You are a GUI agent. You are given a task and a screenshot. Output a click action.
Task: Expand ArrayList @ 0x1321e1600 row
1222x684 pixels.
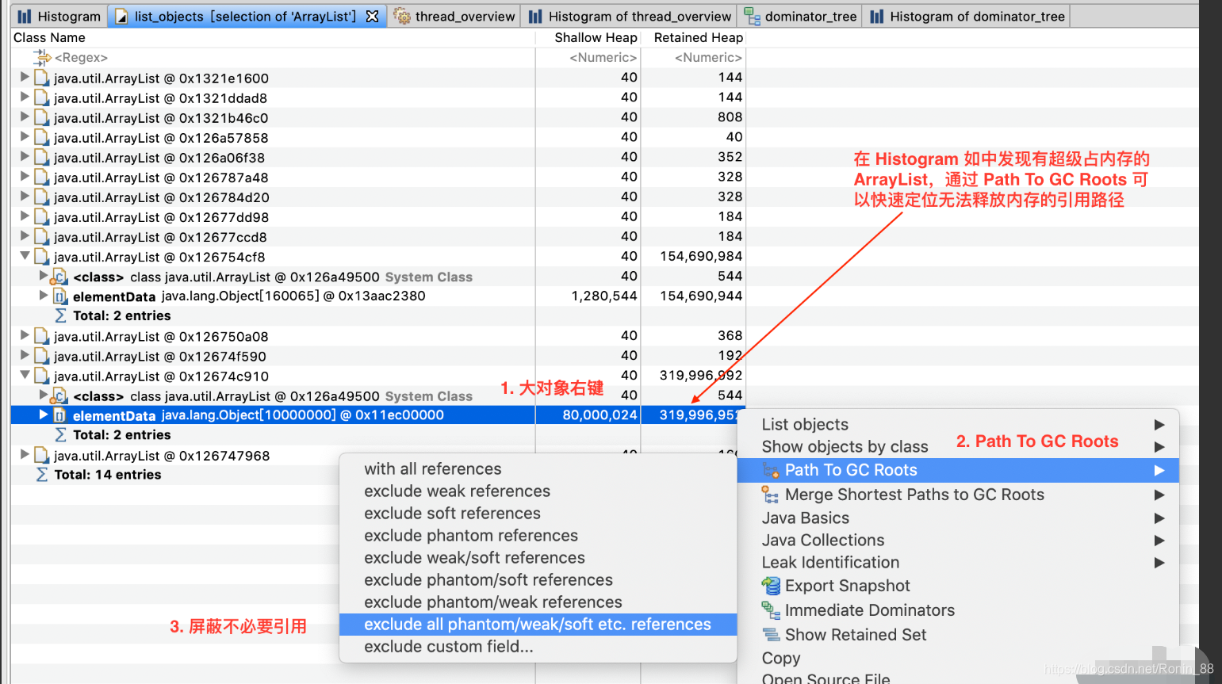point(25,77)
